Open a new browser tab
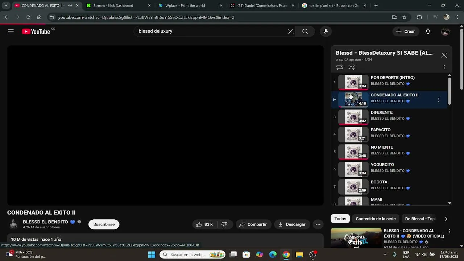The height and width of the screenshot is (261, 464). pyautogui.click(x=376, y=5)
